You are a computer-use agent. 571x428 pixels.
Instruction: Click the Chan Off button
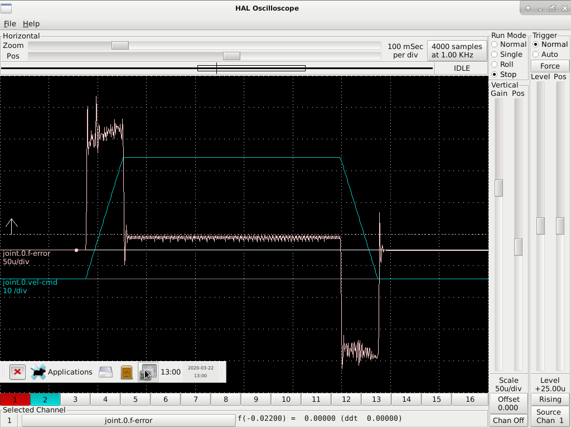tap(509, 420)
